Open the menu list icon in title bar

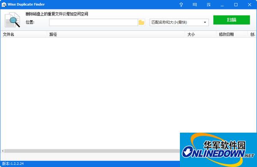209,5
